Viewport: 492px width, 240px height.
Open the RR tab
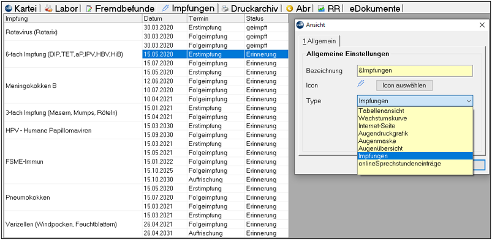click(x=329, y=8)
